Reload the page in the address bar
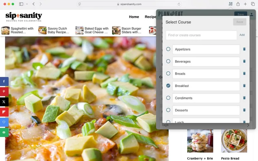The image size is (258, 161). point(179,4)
